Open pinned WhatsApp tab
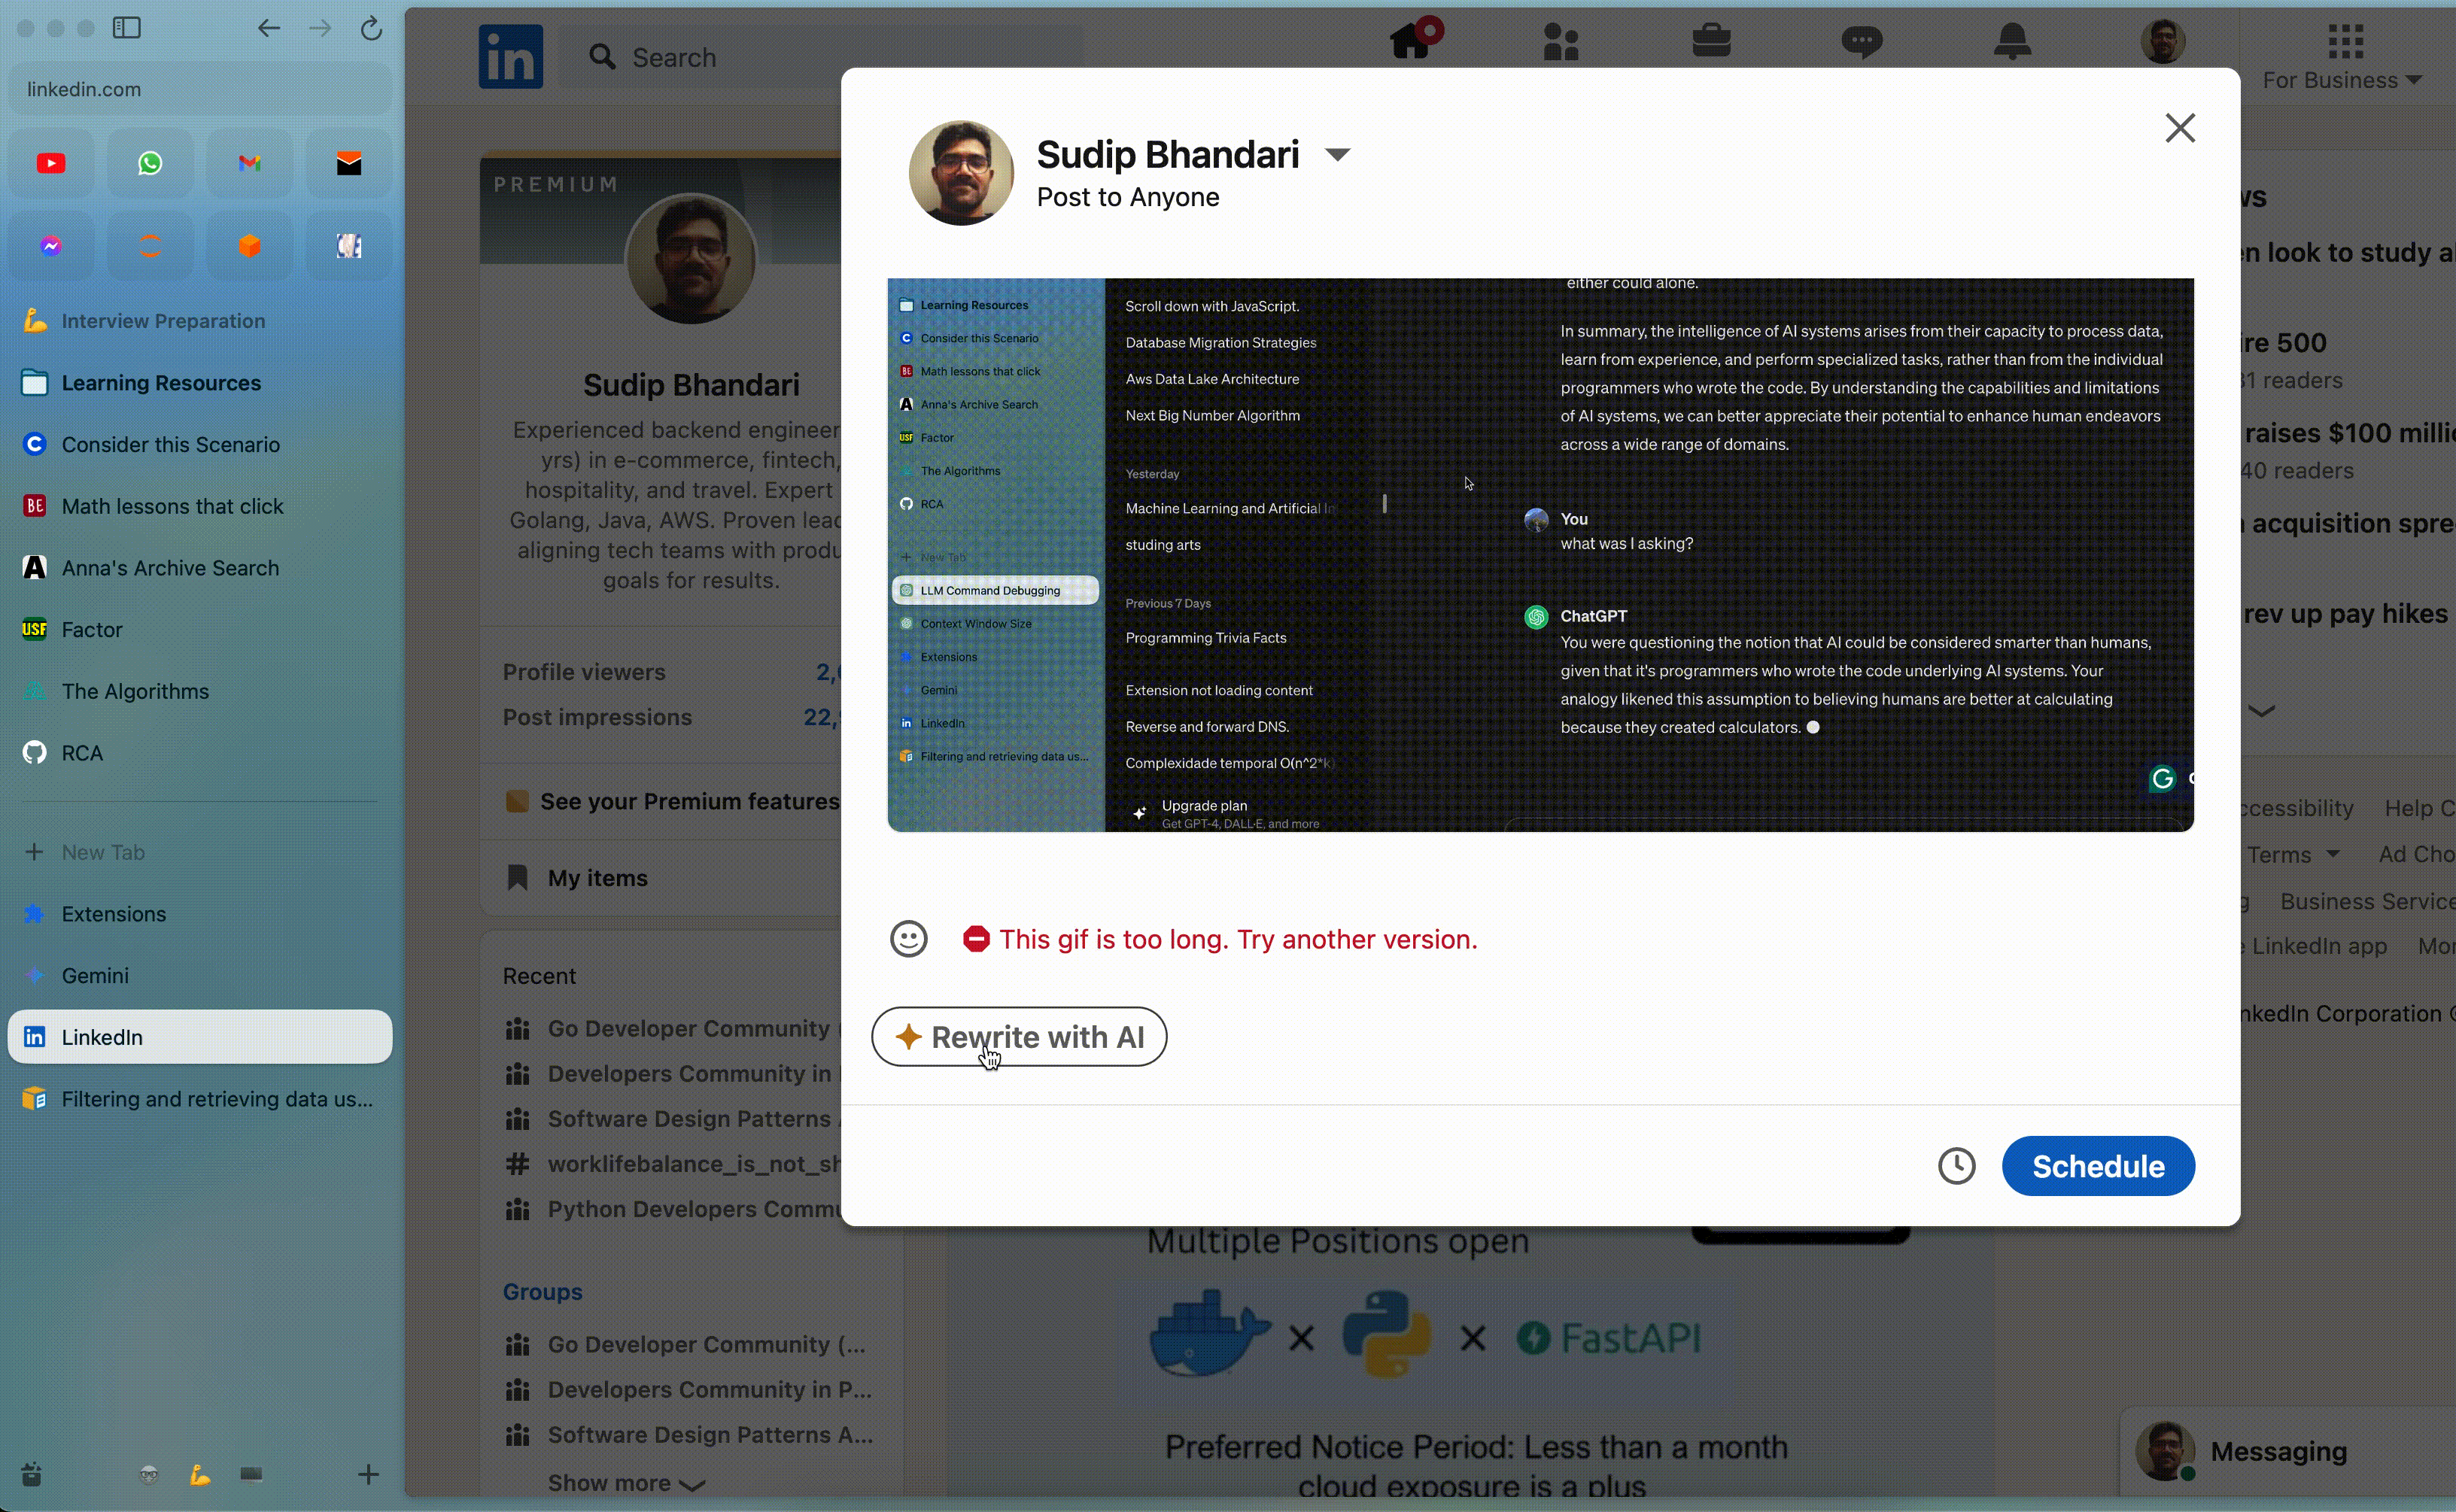 [150, 163]
